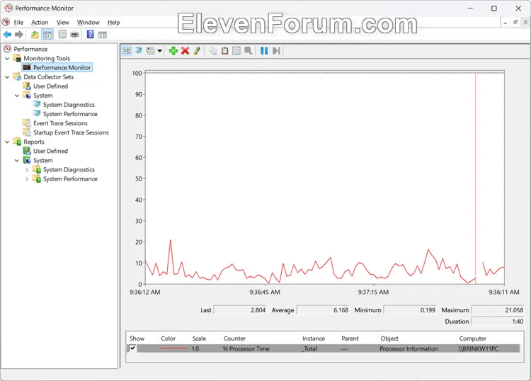This screenshot has height=381, width=531.
Task: Click the Duration value field 1:40
Action: pos(498,321)
